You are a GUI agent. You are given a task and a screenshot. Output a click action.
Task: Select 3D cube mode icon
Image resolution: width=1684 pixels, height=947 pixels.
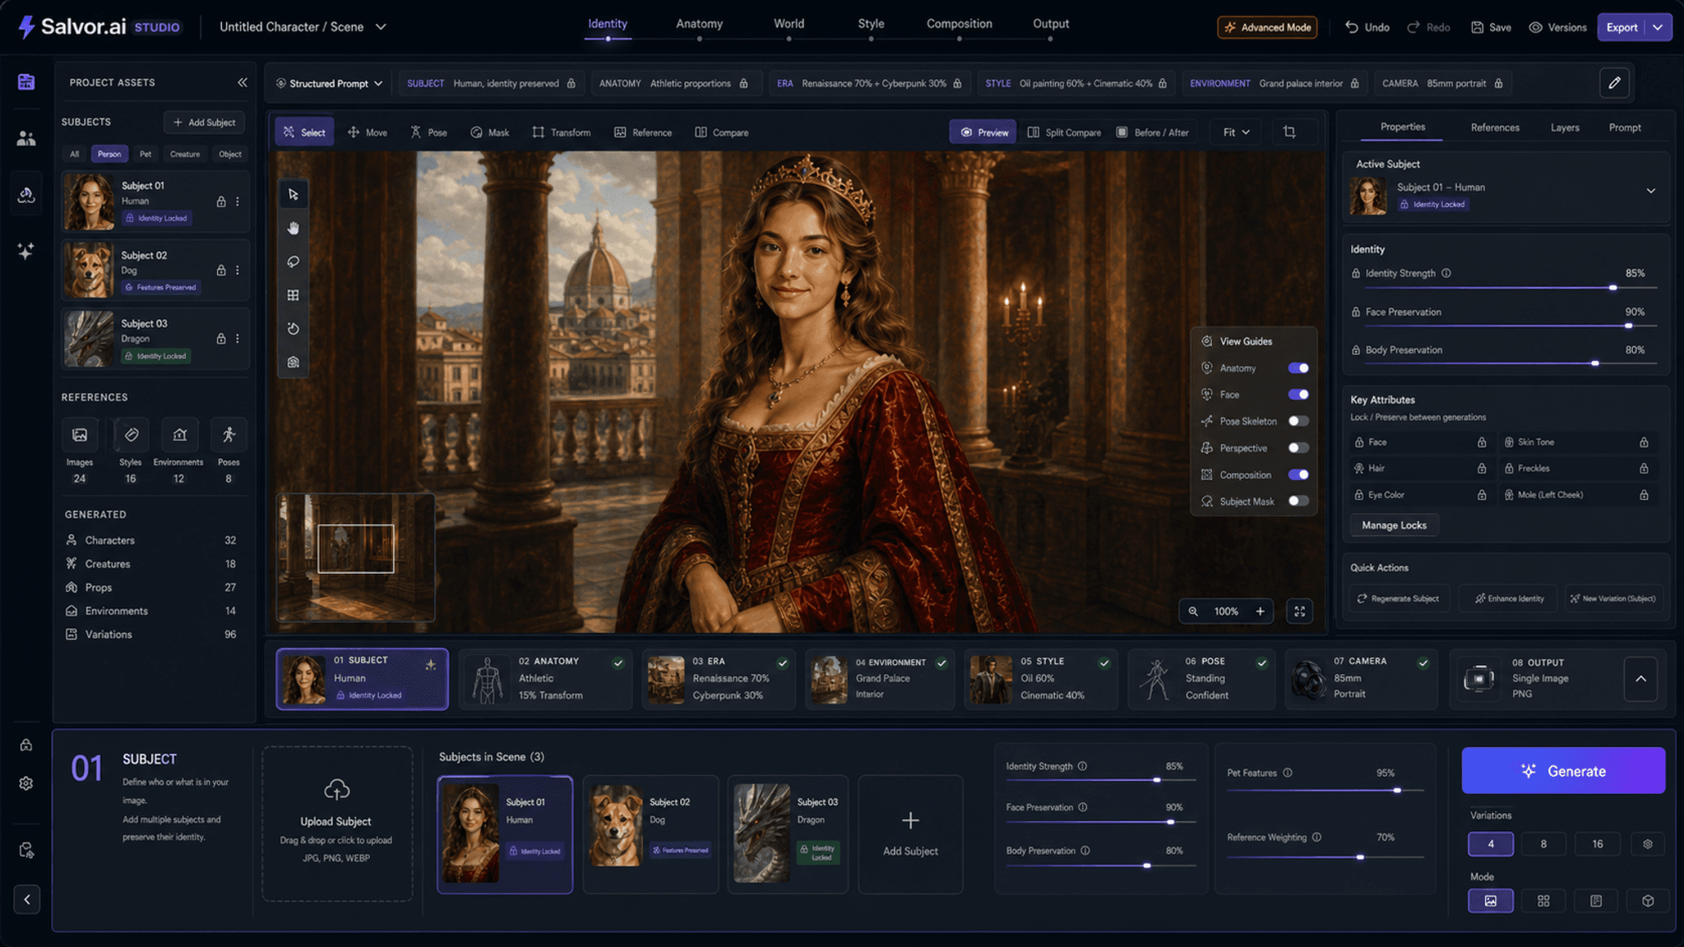[x=1648, y=901]
